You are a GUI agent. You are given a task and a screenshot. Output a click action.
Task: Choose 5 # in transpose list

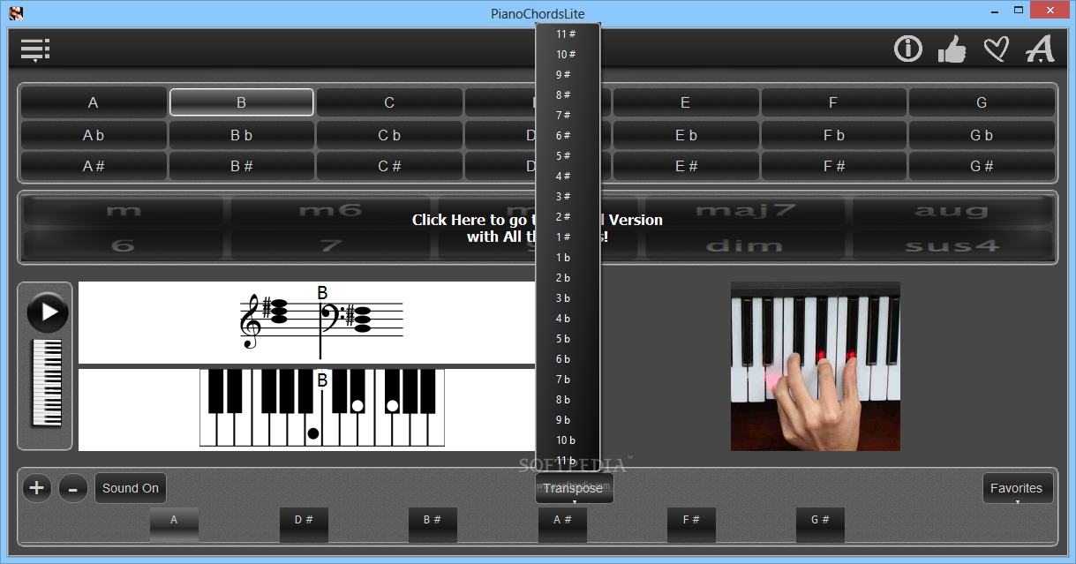click(568, 156)
